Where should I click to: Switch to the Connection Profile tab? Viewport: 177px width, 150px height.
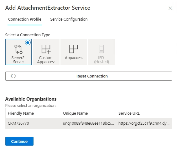(25, 19)
